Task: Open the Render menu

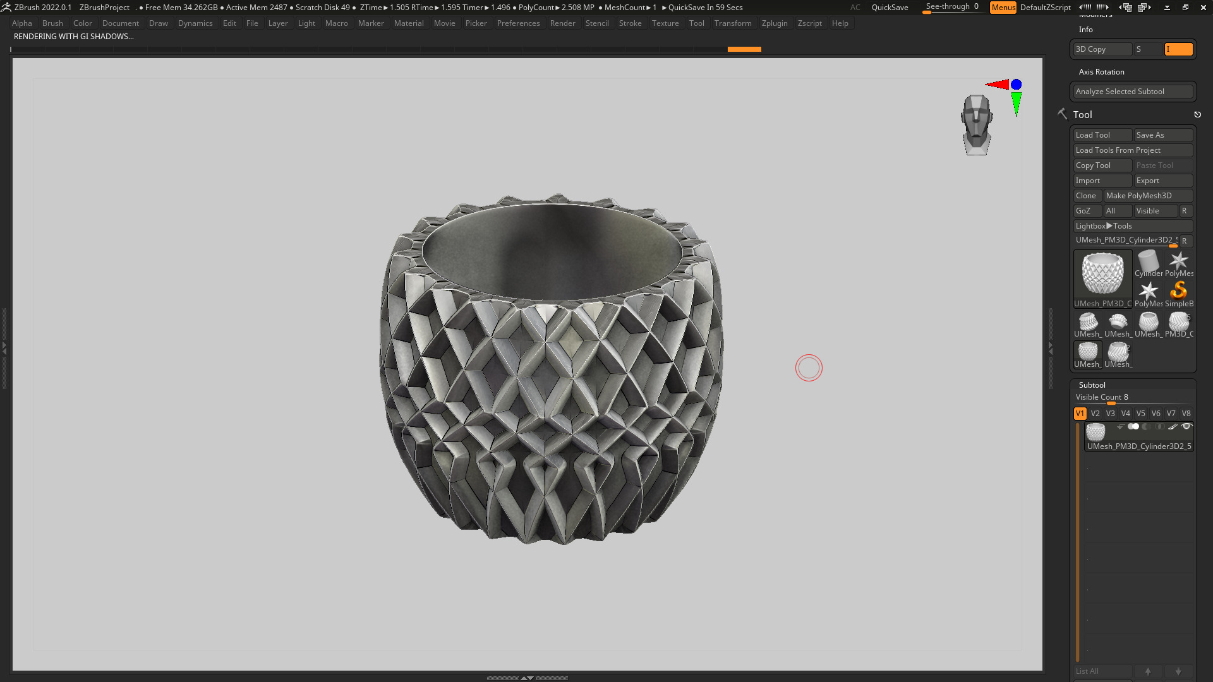Action: pos(562,23)
